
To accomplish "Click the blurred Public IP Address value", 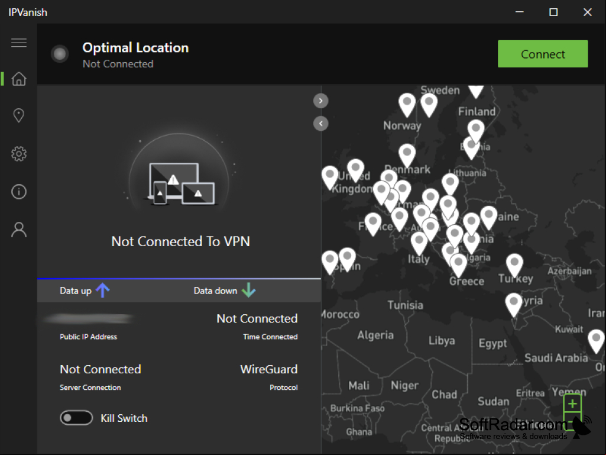I will 89,318.
